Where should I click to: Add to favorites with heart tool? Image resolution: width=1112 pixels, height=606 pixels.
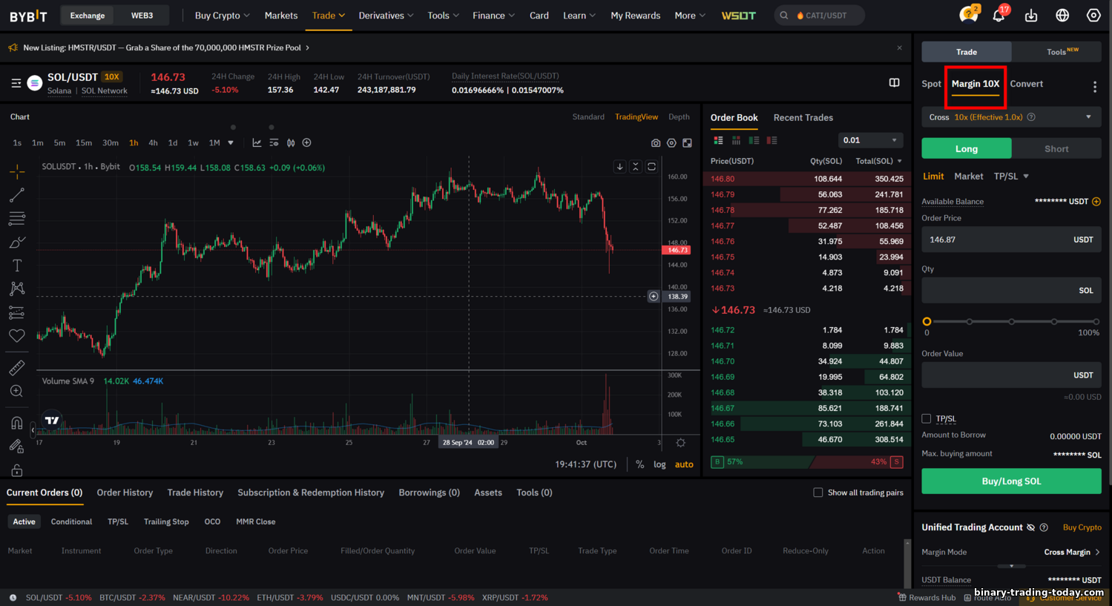click(x=16, y=336)
